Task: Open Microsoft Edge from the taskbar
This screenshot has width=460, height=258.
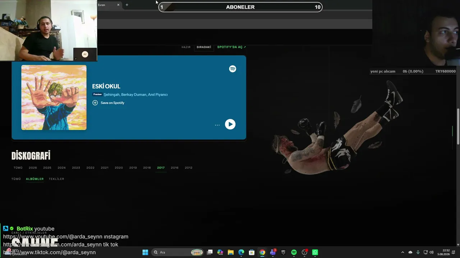Action: [x=241, y=252]
